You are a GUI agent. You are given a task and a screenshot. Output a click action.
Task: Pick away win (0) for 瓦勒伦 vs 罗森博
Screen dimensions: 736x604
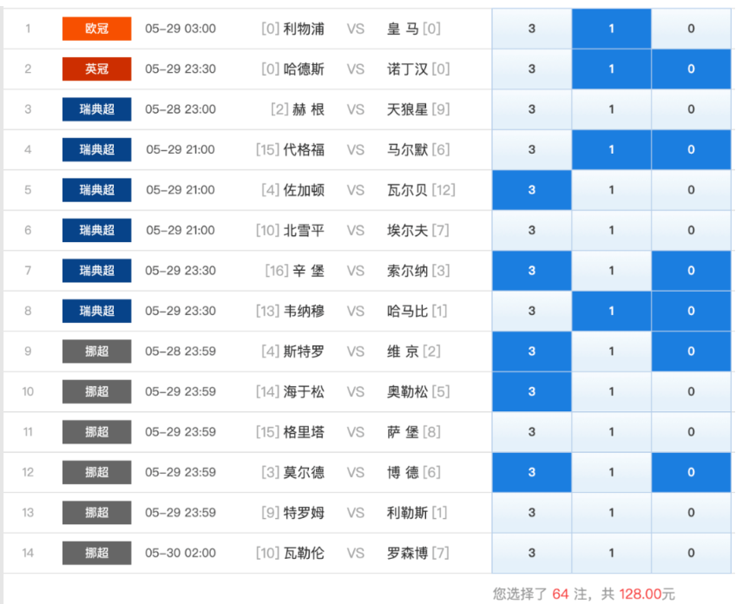pyautogui.click(x=691, y=553)
